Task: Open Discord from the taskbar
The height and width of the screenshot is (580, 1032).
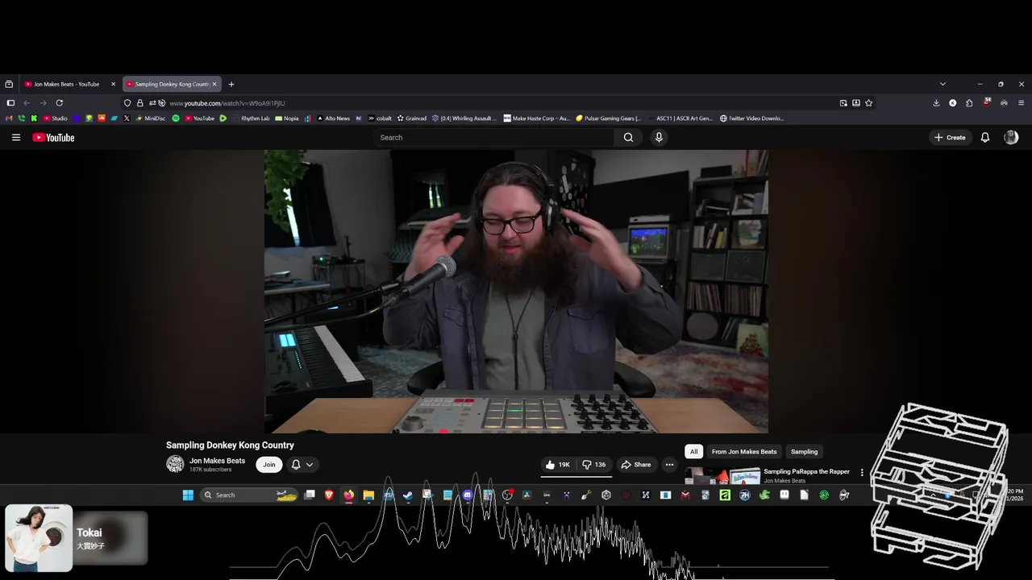Action: 468,495
